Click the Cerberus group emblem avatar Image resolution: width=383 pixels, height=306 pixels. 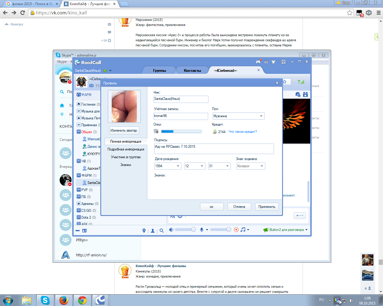click(x=81, y=82)
